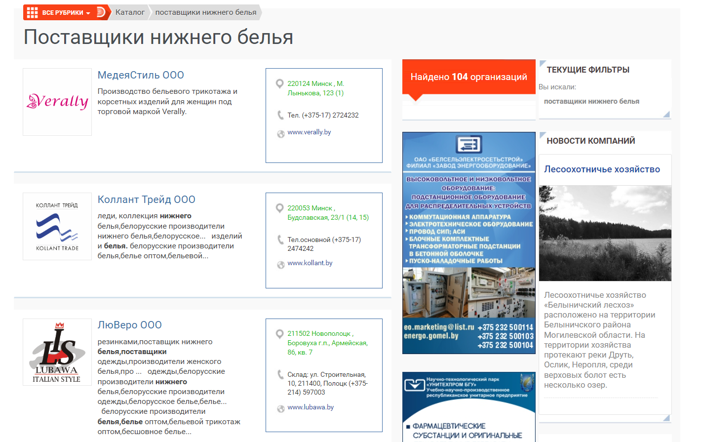Image resolution: width=702 pixels, height=442 pixels.
Task: Click the Поставщики нижнего белья page heading
Action: (x=158, y=37)
